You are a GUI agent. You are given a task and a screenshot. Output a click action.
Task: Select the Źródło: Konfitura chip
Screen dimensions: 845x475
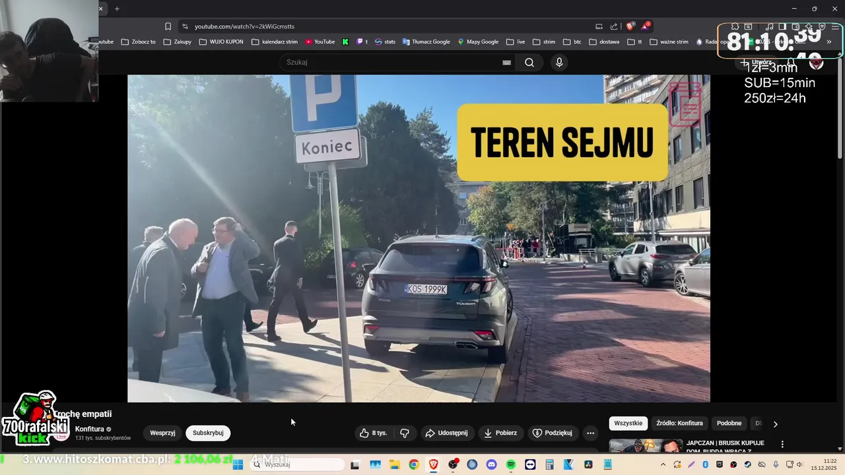click(679, 424)
